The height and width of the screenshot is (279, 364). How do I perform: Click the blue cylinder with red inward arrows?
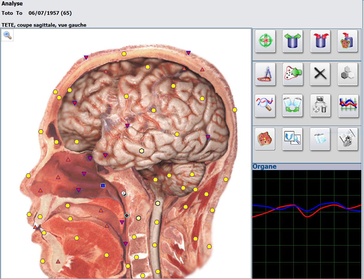click(x=320, y=41)
